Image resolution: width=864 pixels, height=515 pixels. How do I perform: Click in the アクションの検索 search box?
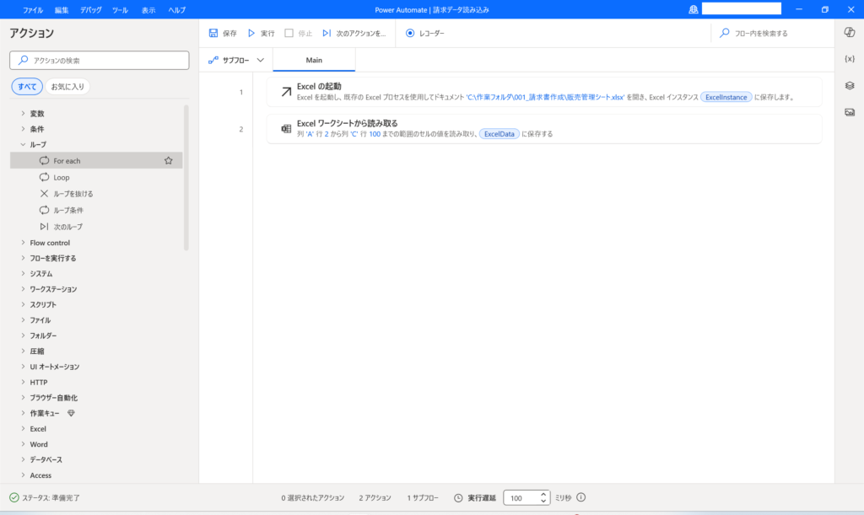100,61
